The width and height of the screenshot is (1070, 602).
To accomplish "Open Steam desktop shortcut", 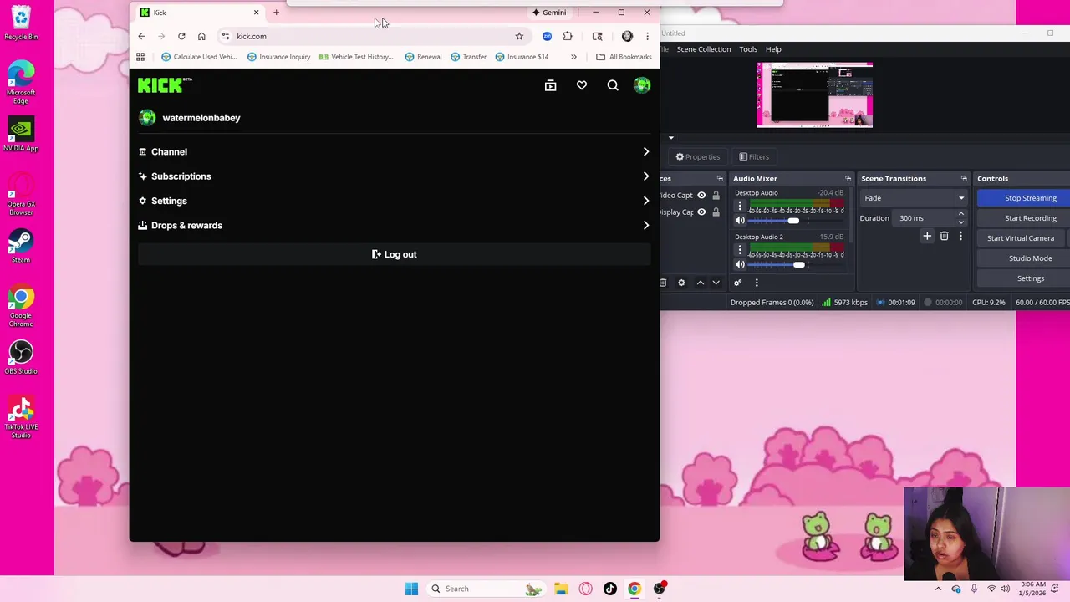I will (x=21, y=246).
